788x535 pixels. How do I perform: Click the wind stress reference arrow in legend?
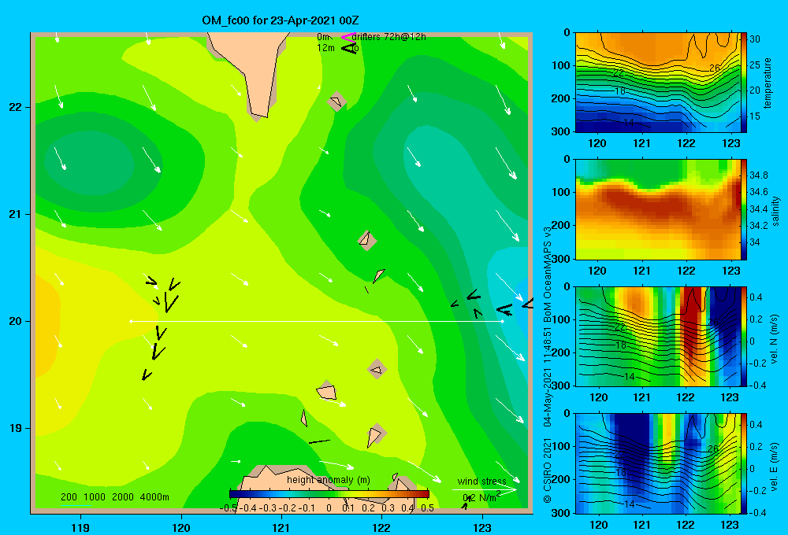484,490
